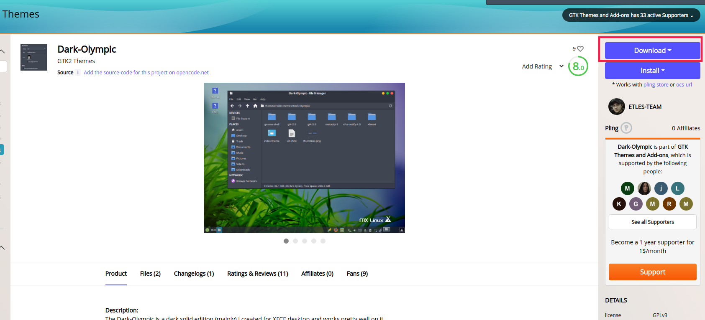Show the second screenshot via carousel dot

295,241
